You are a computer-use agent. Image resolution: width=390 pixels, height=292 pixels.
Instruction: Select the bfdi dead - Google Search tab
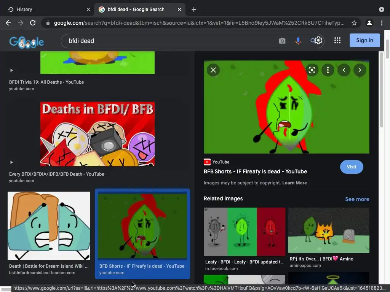[139, 10]
